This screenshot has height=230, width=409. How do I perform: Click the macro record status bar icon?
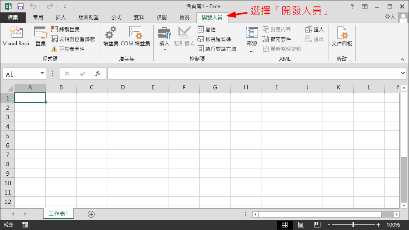25,225
